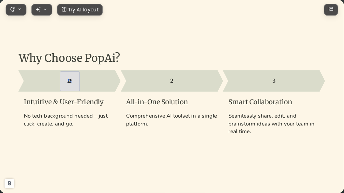Select the arrow step numbered 3
This screenshot has height=193, width=344.
pos(274,81)
